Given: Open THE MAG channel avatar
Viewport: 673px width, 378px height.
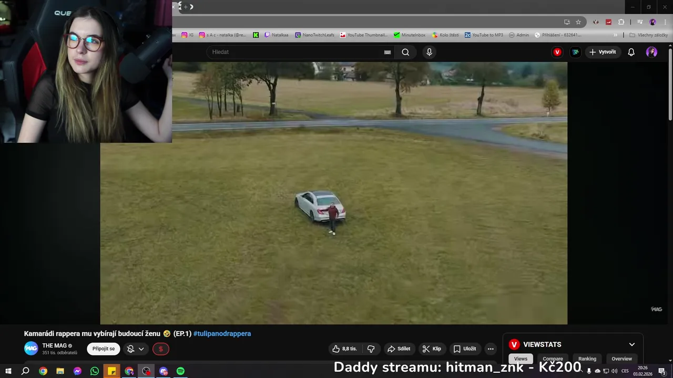Looking at the screenshot, I should pyautogui.click(x=31, y=349).
